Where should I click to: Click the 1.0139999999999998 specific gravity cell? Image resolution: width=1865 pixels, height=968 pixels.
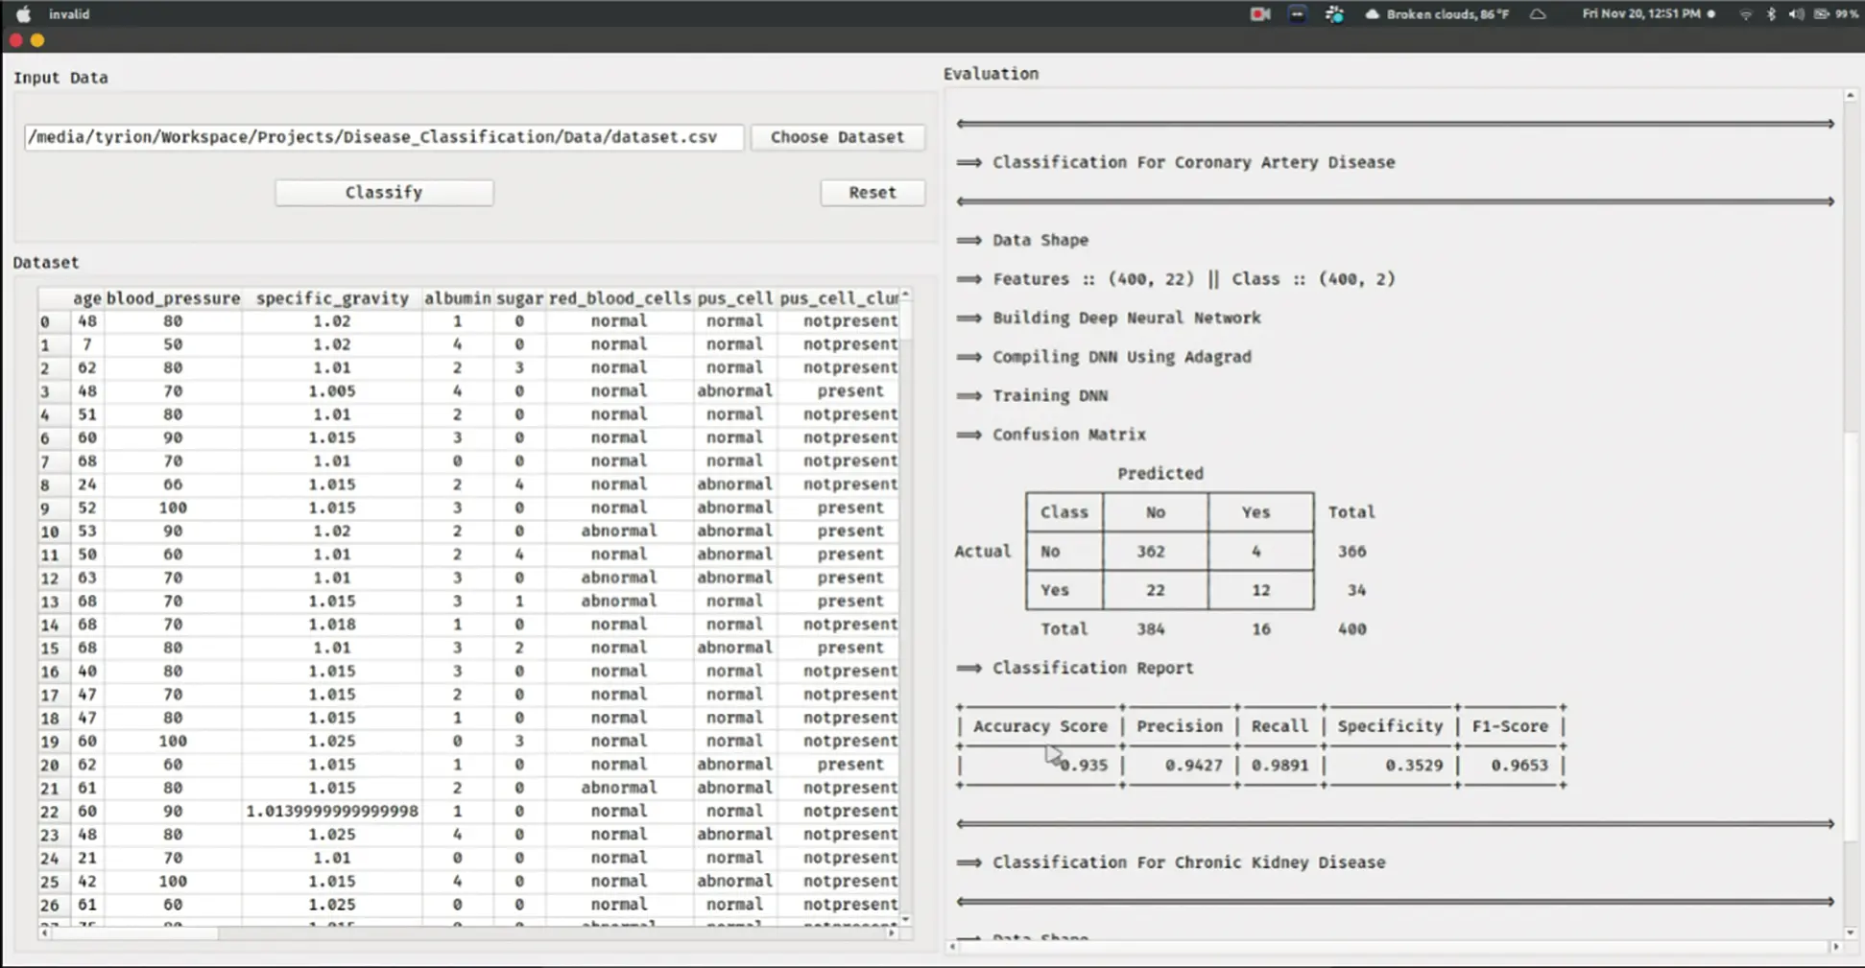pos(332,812)
